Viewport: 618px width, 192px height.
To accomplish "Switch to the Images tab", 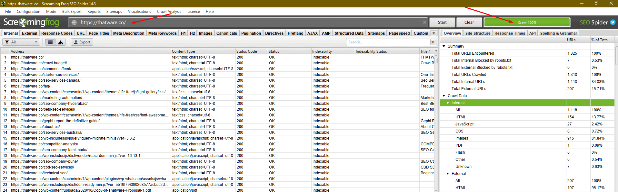I will (x=205, y=33).
